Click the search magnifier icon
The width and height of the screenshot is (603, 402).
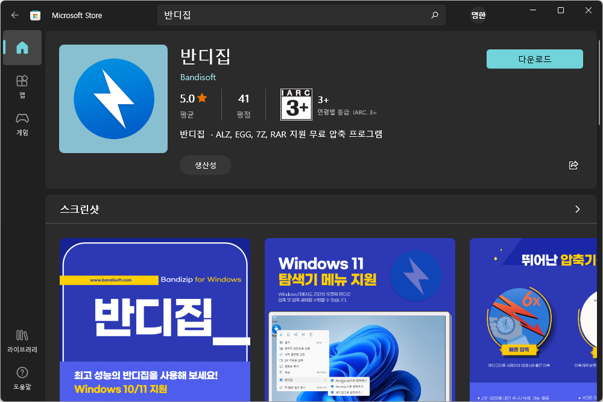pos(435,15)
